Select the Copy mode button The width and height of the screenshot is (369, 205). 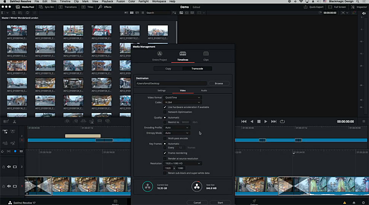168,69
